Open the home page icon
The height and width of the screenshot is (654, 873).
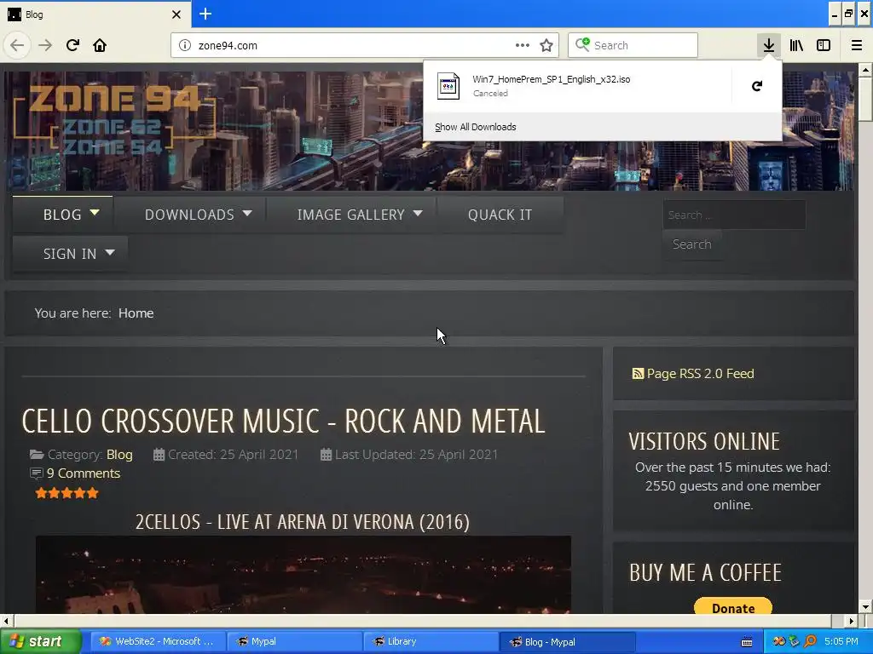(100, 45)
